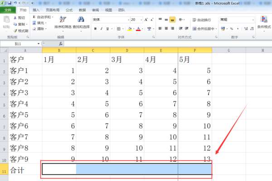The height and width of the screenshot is (181, 272).
Task: Select cell A11 containing 合计
Action: click(x=25, y=170)
